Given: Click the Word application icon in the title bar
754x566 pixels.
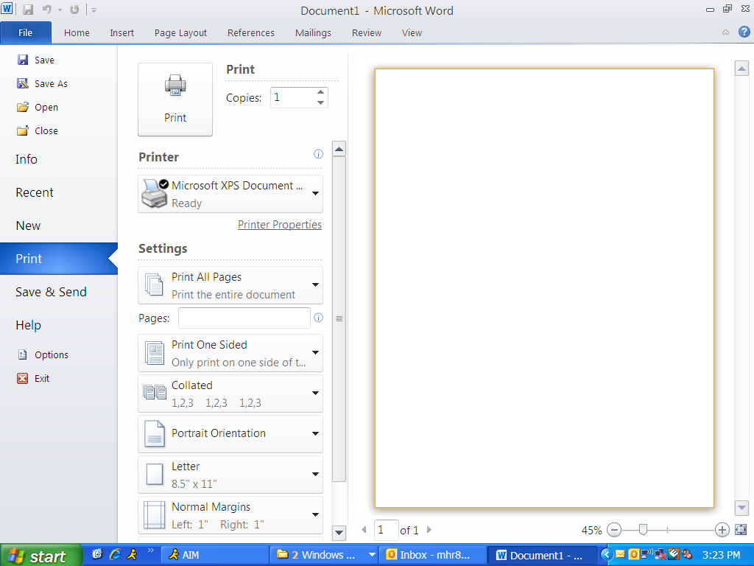Looking at the screenshot, I should (7, 9).
